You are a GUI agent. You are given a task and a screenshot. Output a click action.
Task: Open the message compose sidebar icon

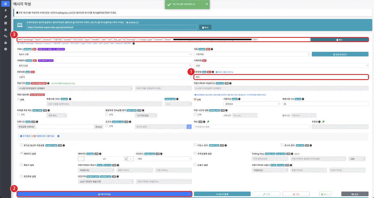click(6, 4)
